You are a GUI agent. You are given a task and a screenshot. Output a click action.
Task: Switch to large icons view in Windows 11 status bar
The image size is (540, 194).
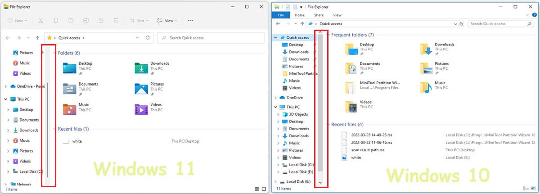point(264,189)
